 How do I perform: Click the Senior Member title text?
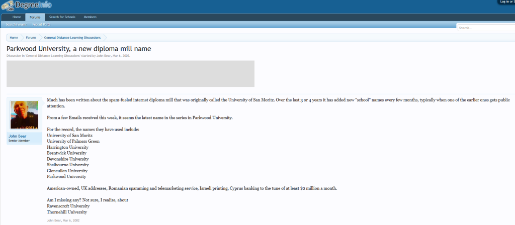coord(19,141)
